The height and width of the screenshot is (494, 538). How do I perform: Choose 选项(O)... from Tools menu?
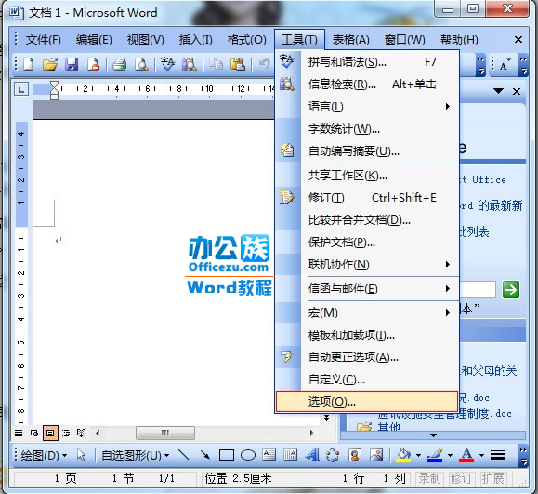click(x=367, y=401)
